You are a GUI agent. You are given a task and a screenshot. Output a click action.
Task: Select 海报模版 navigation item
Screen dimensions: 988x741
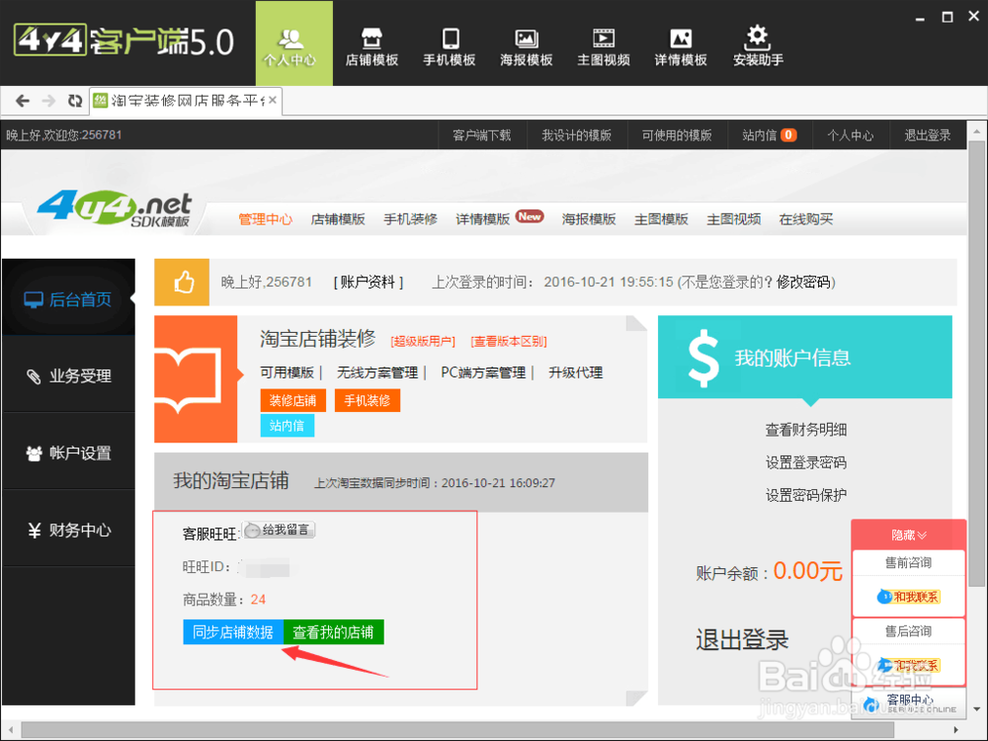[x=589, y=219]
